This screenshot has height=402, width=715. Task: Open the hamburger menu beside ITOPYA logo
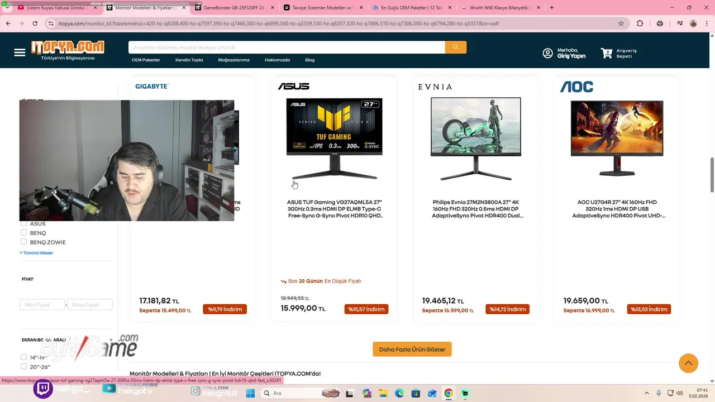click(20, 52)
